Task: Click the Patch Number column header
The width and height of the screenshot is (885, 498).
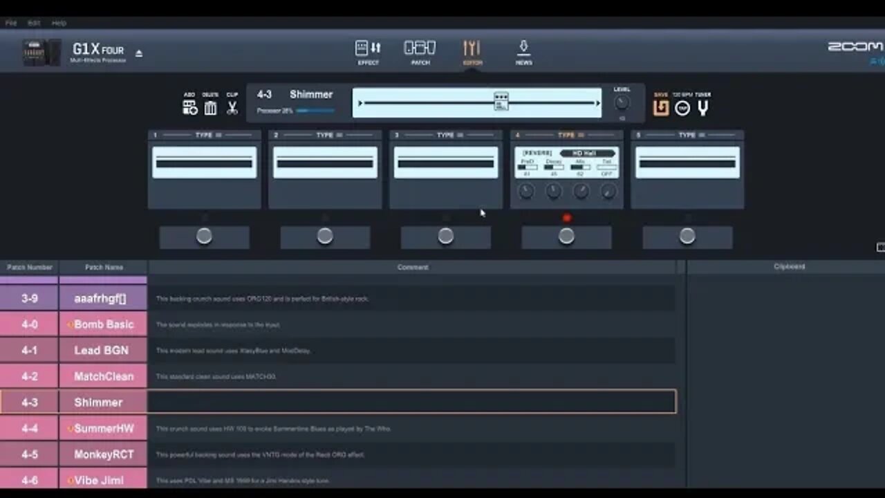Action: [30, 267]
